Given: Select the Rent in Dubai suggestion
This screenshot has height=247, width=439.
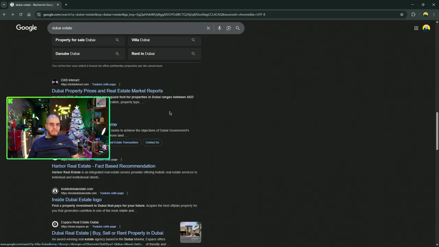Looking at the screenshot, I should pyautogui.click(x=165, y=54).
